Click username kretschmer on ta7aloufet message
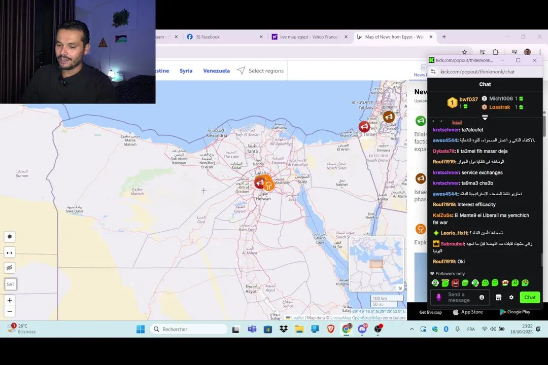 click(446, 130)
